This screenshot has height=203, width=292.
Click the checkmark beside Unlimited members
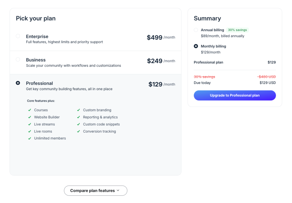29,138
